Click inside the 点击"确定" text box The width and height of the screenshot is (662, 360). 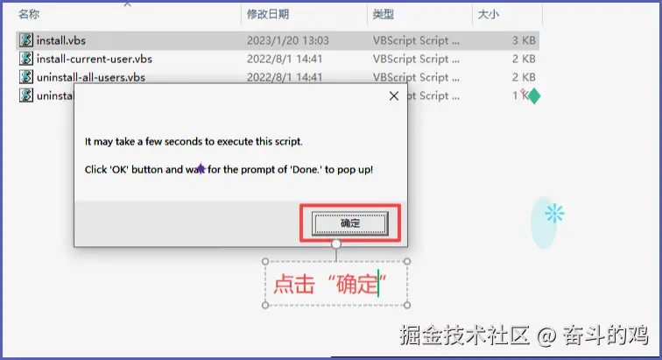[336, 283]
